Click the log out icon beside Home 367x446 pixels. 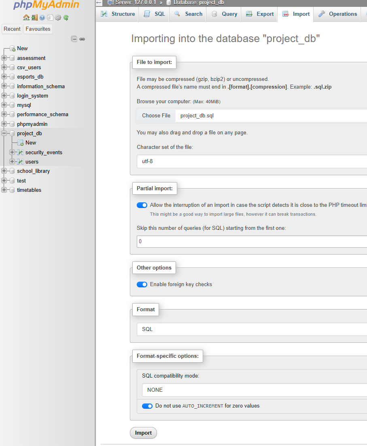click(34, 18)
